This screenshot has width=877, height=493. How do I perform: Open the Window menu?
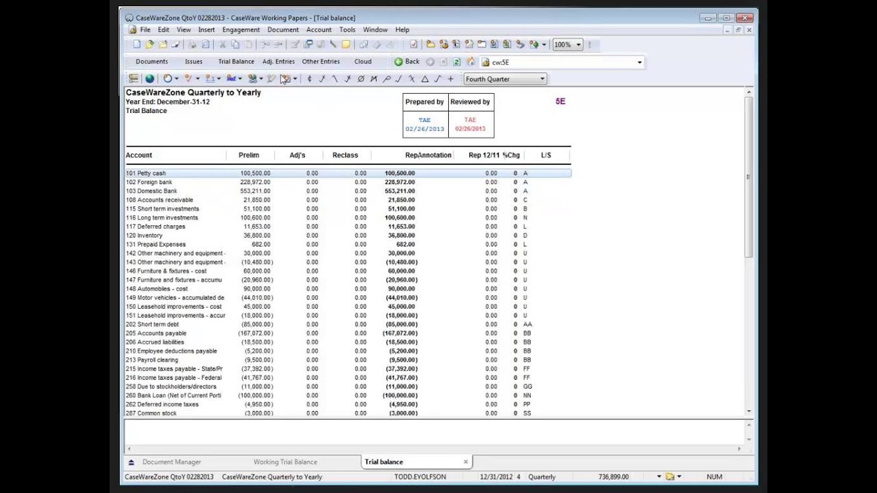pos(375,30)
